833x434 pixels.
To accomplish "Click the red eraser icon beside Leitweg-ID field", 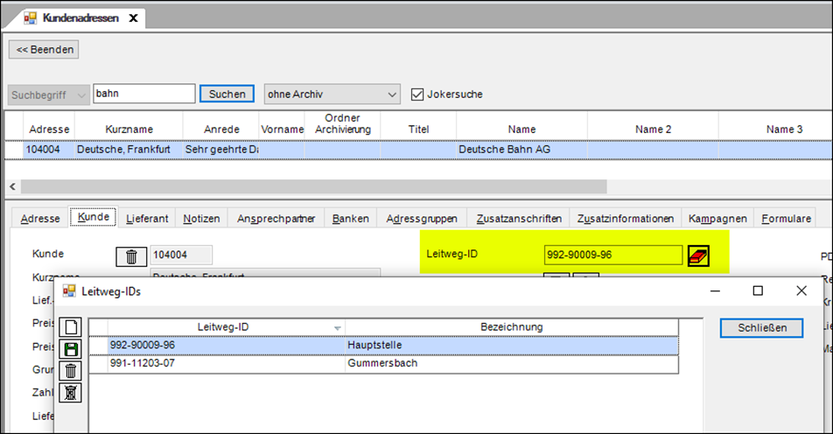I will pos(698,255).
